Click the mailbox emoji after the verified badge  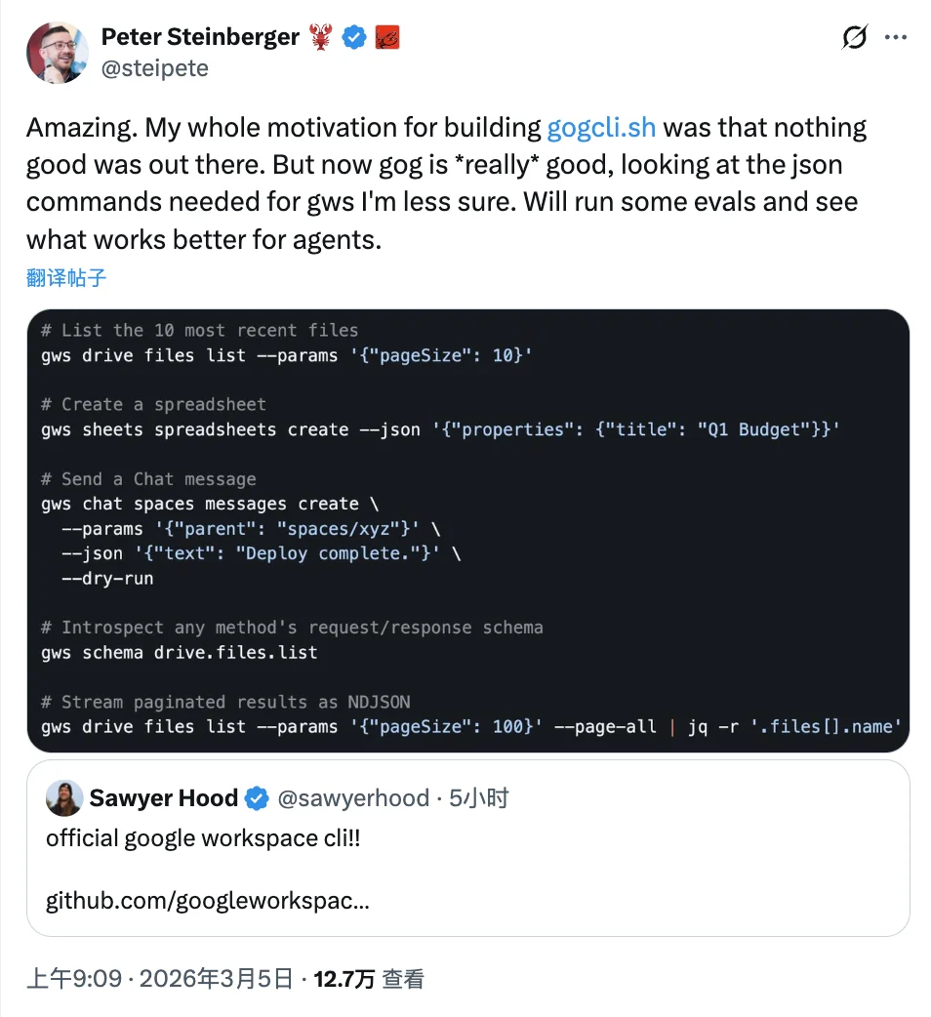point(386,37)
